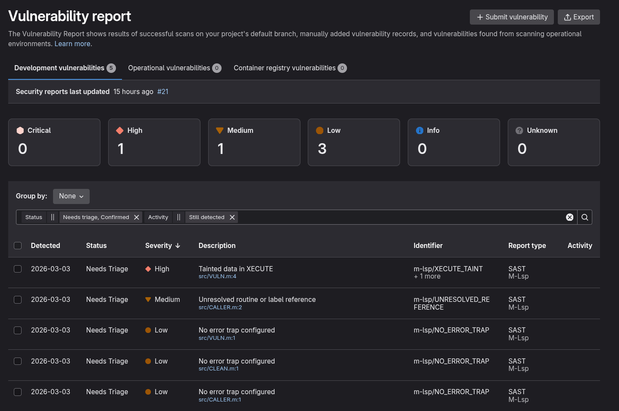This screenshot has height=411, width=619.
Task: Click the Info severity icon
Action: pos(419,130)
